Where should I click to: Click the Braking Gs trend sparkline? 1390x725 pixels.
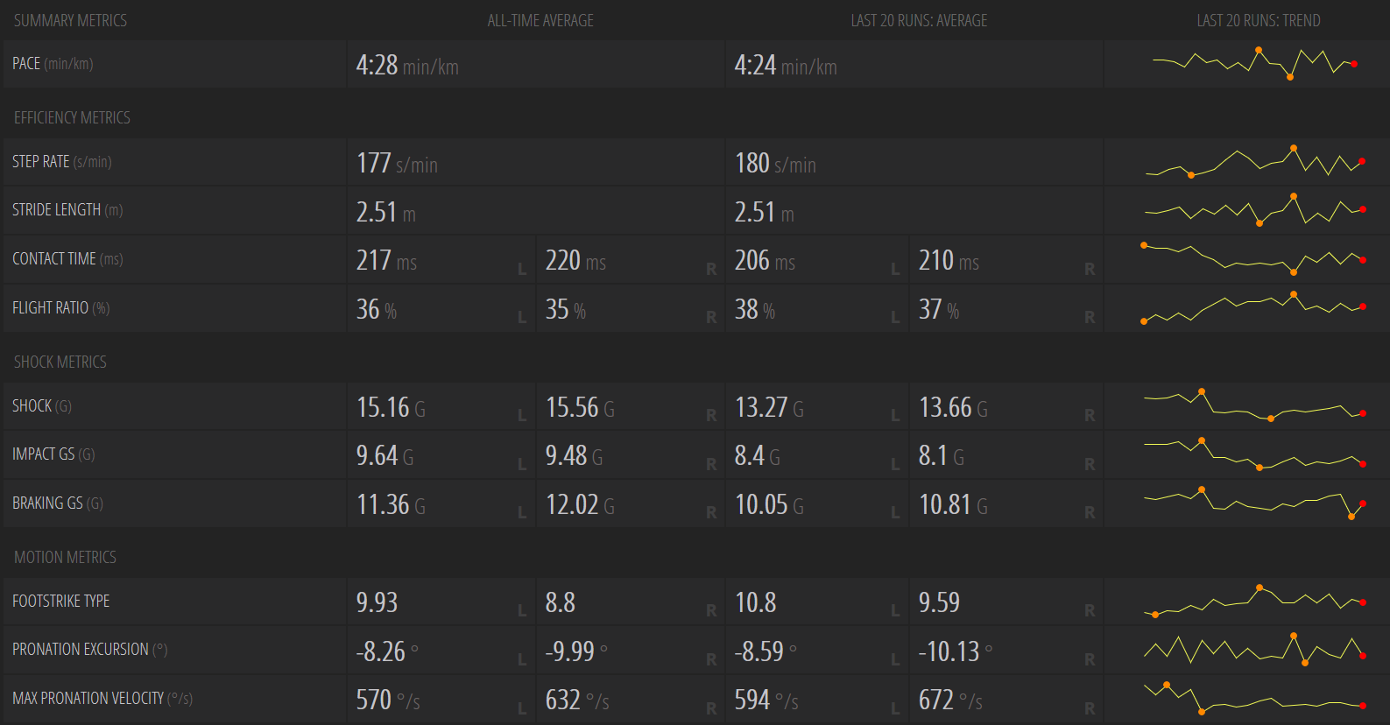point(1254,503)
